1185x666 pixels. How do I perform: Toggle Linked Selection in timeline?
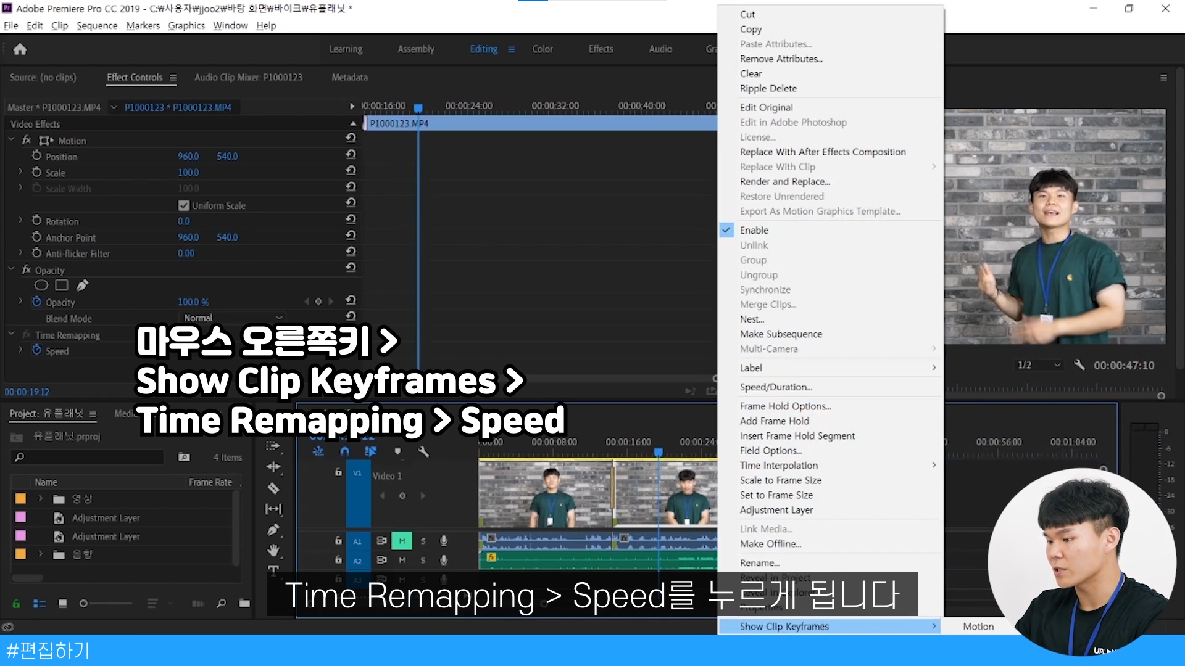(371, 451)
